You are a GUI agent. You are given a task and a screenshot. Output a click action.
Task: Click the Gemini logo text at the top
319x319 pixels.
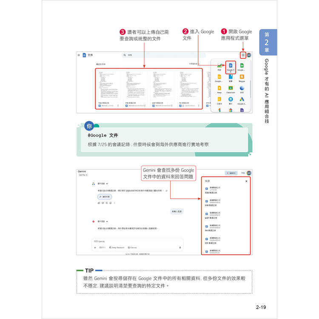coord(82,171)
